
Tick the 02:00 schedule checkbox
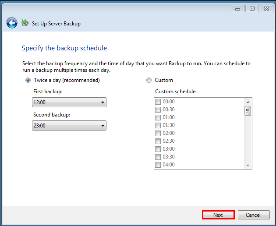click(x=158, y=133)
